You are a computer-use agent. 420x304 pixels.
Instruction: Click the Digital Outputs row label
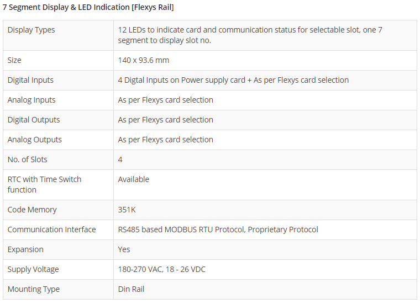34,120
